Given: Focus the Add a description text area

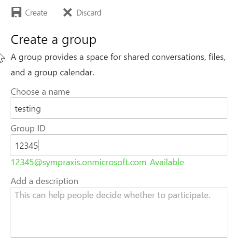Looking at the screenshot, I should tap(119, 212).
